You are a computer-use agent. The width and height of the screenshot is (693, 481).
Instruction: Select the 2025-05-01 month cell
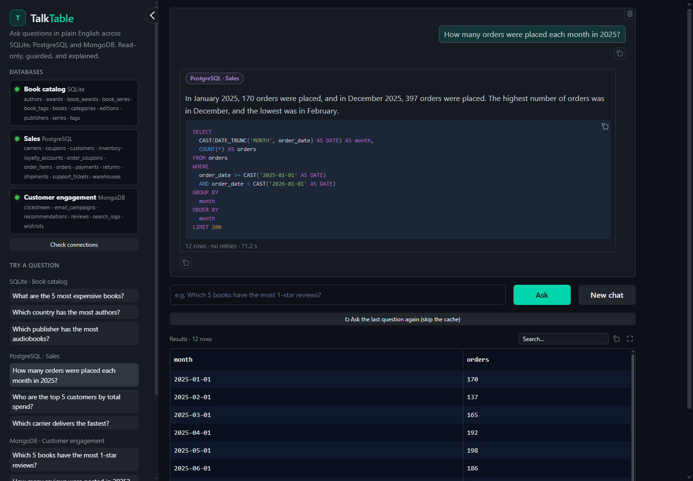(x=317, y=450)
